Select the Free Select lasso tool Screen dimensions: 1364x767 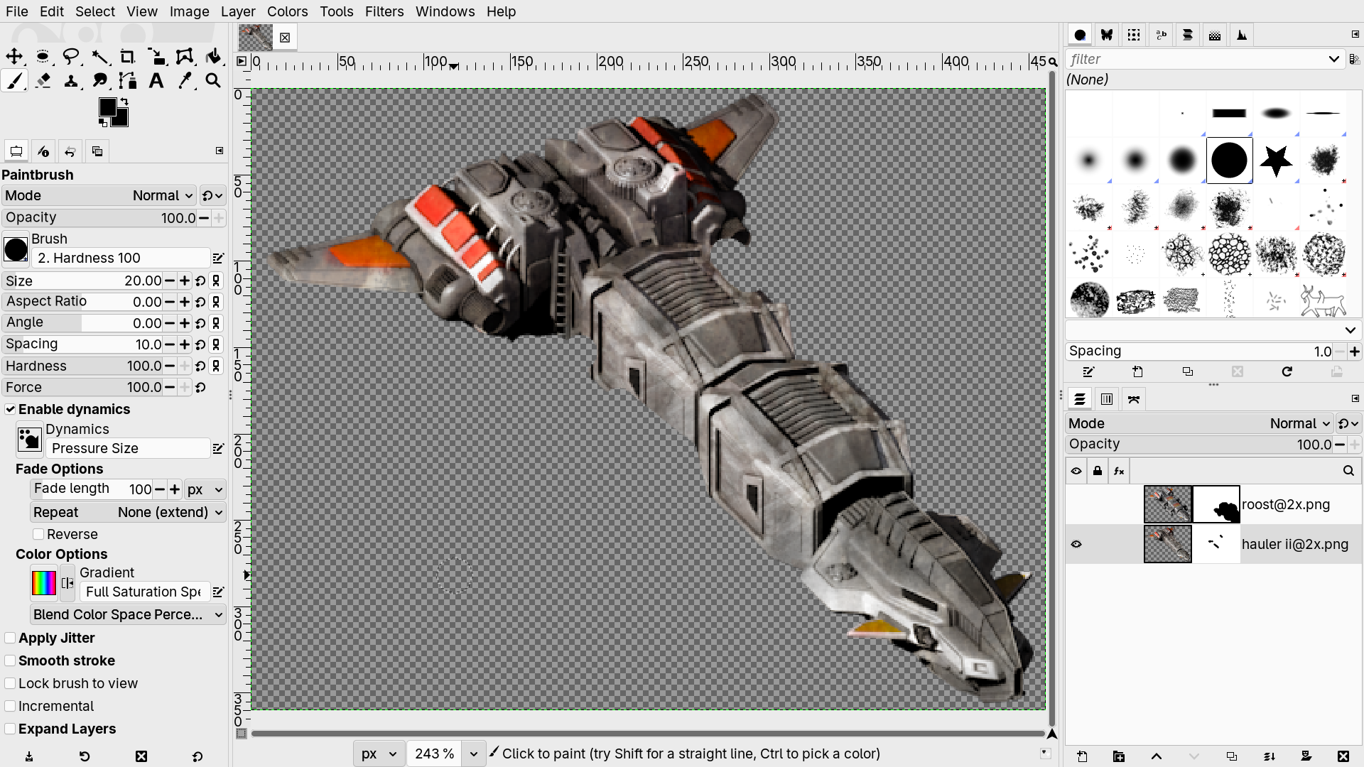click(71, 57)
